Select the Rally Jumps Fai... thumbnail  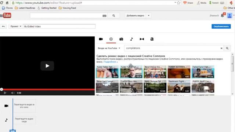pos(155,87)
